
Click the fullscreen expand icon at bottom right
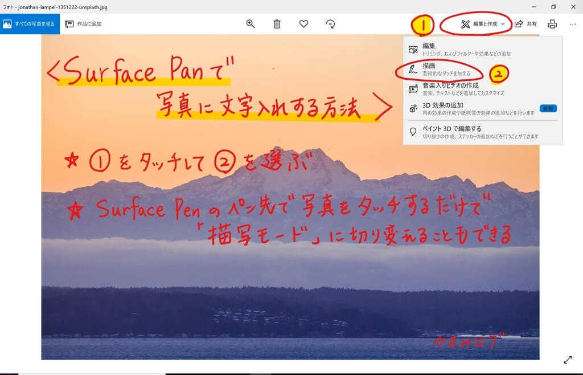pyautogui.click(x=567, y=360)
